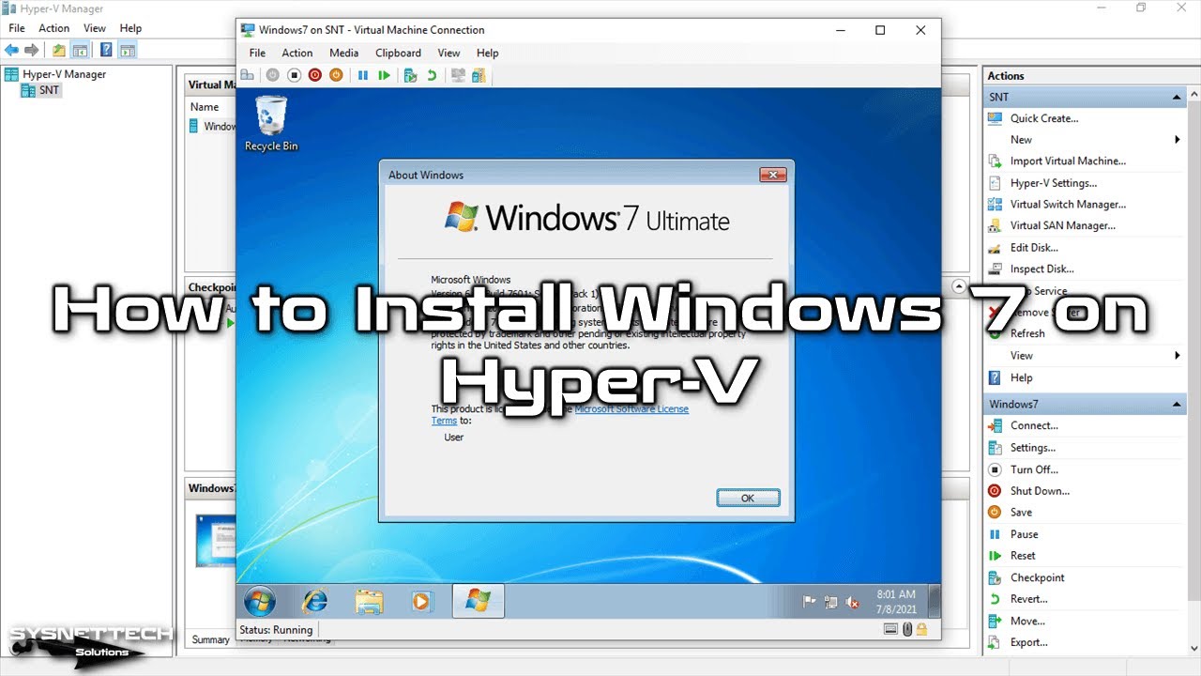Toggle the Checkpoints section expander
The width and height of the screenshot is (1201, 676).
959,285
